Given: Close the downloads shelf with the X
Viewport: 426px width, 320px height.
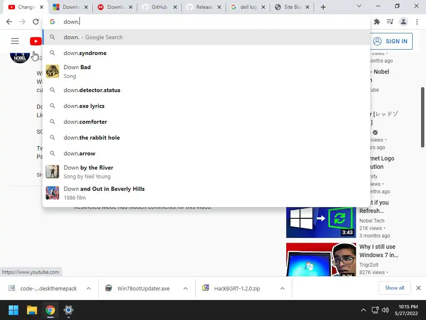Looking at the screenshot, I should 419,288.
